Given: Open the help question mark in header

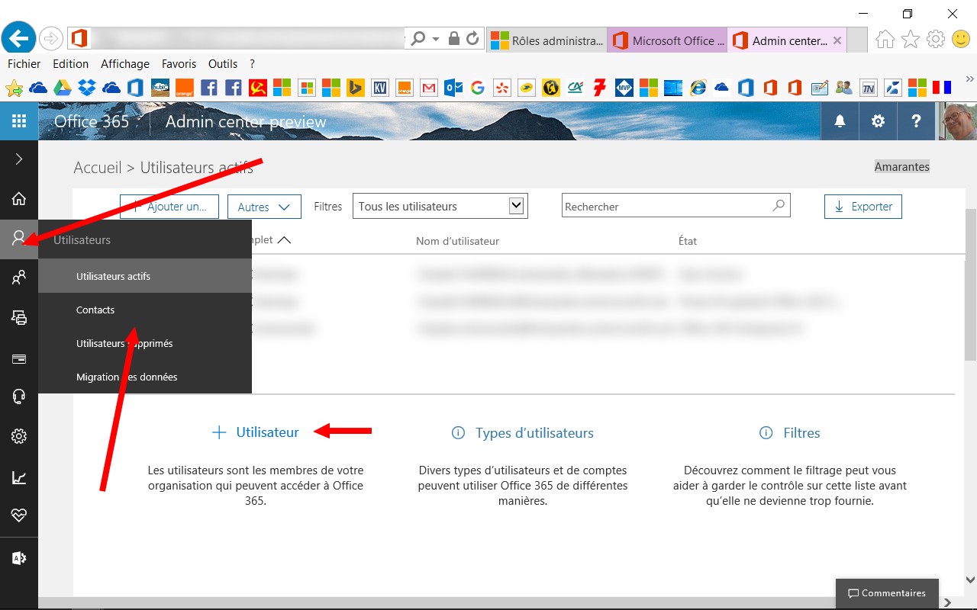Looking at the screenshot, I should [x=917, y=121].
